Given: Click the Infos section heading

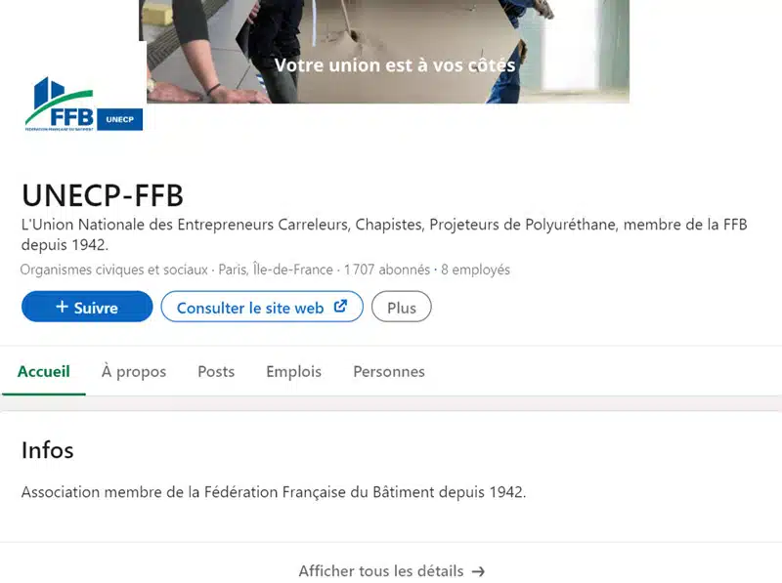Looking at the screenshot, I should click(47, 450).
